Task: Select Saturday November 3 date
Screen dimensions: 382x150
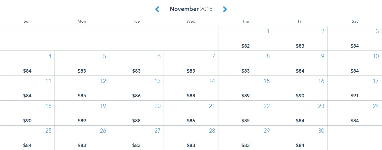Action: pos(355,38)
